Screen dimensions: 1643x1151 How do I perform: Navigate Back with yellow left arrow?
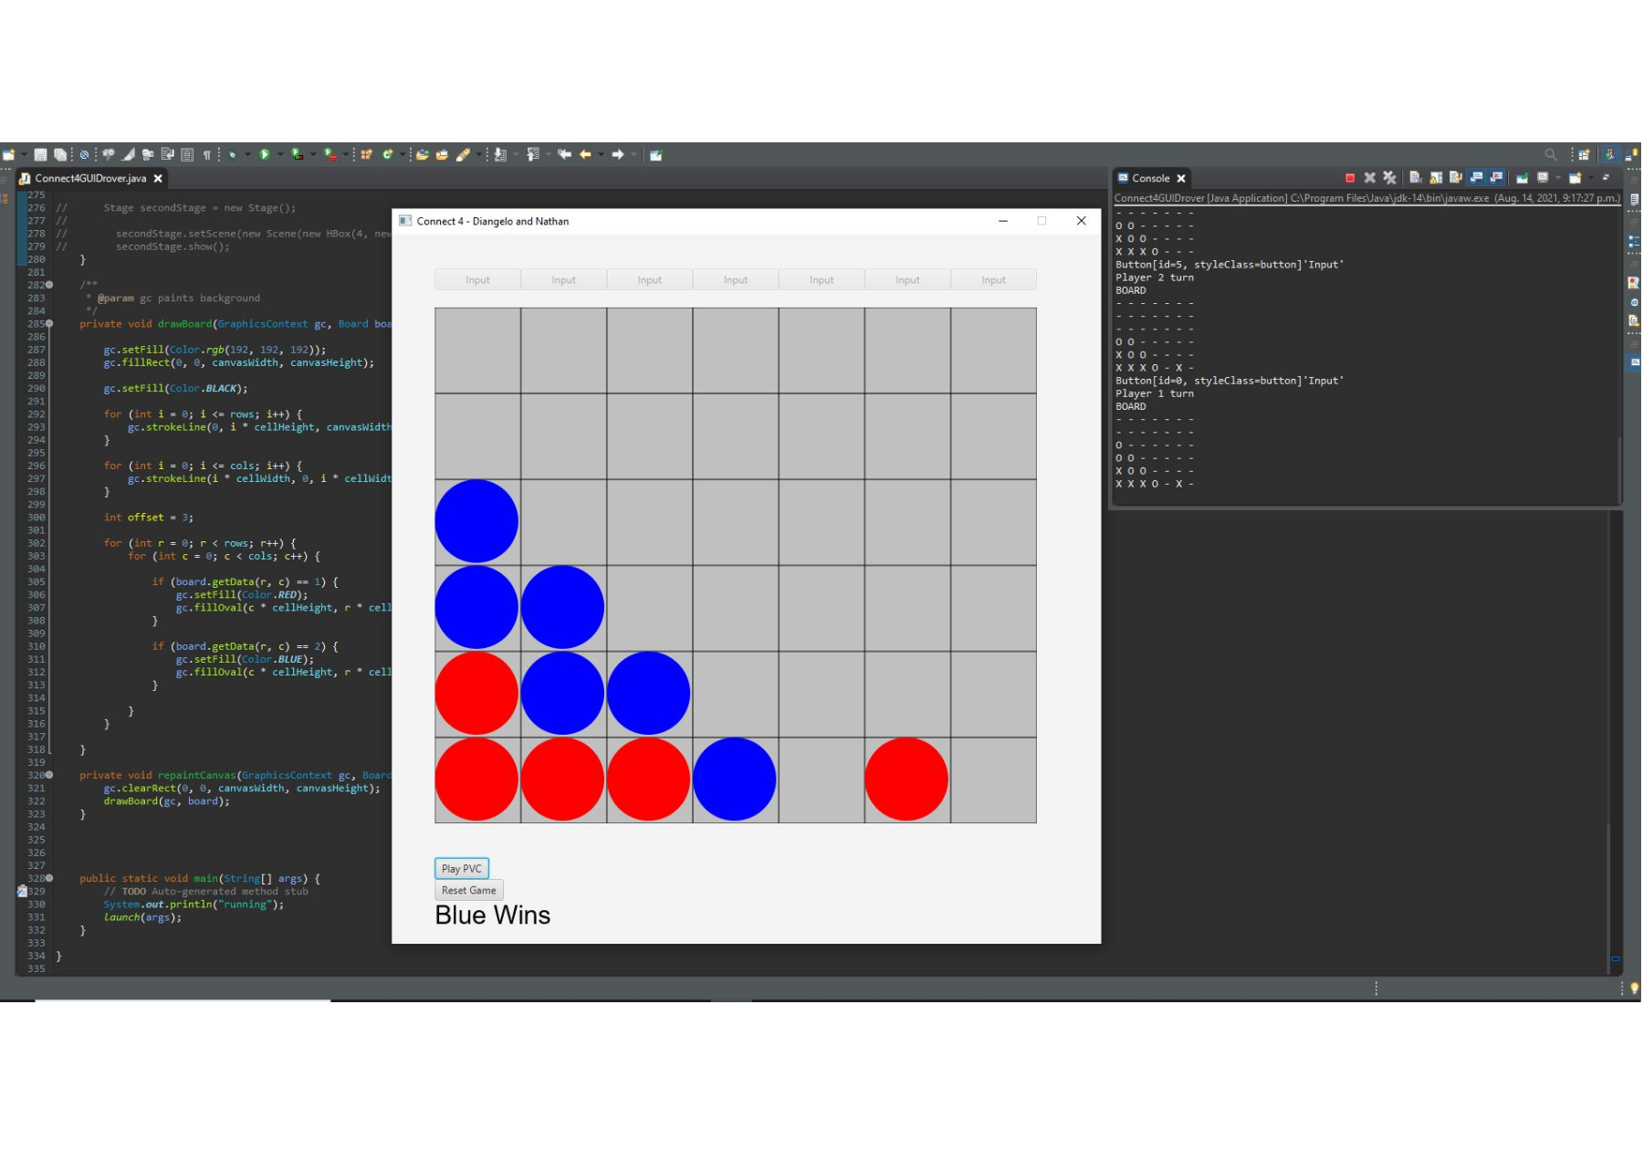585,155
